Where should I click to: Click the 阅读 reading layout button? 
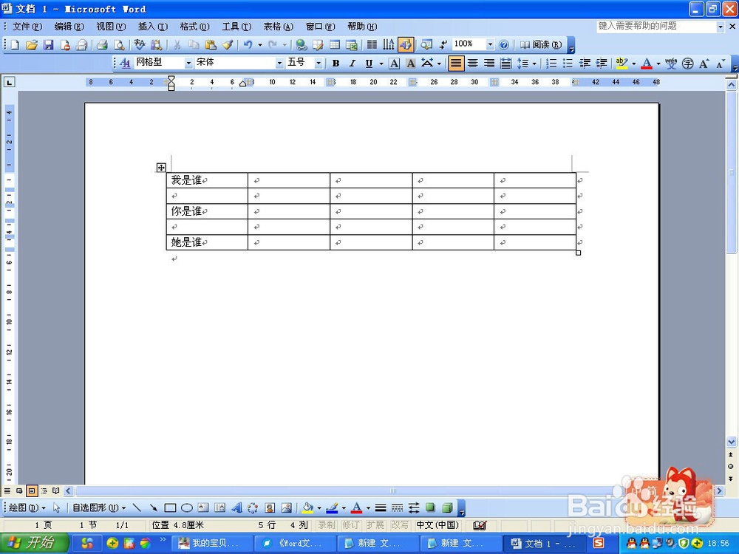pyautogui.click(x=541, y=45)
